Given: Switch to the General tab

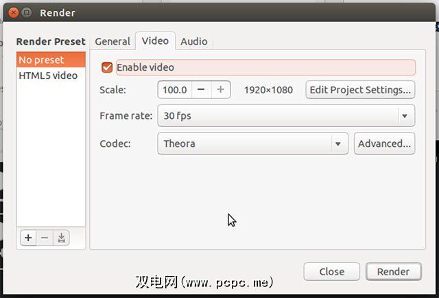Looking at the screenshot, I should [112, 41].
